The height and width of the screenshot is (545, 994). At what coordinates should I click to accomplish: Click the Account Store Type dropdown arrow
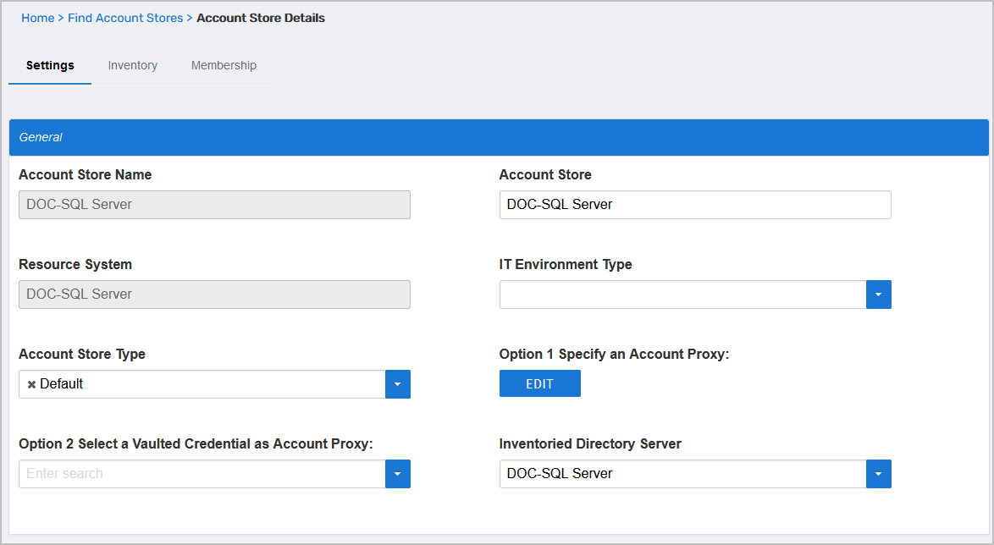398,384
